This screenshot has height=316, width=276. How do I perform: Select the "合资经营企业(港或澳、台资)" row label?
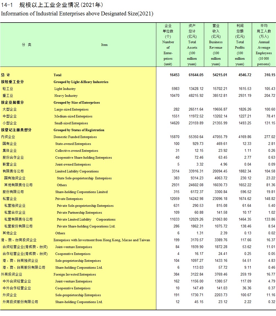point(25,247)
